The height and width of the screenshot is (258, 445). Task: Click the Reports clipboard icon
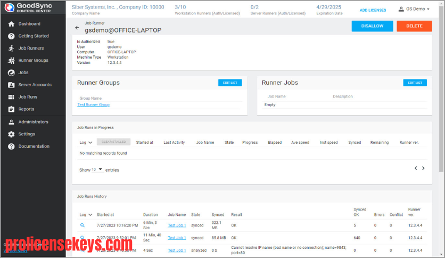(x=11, y=109)
